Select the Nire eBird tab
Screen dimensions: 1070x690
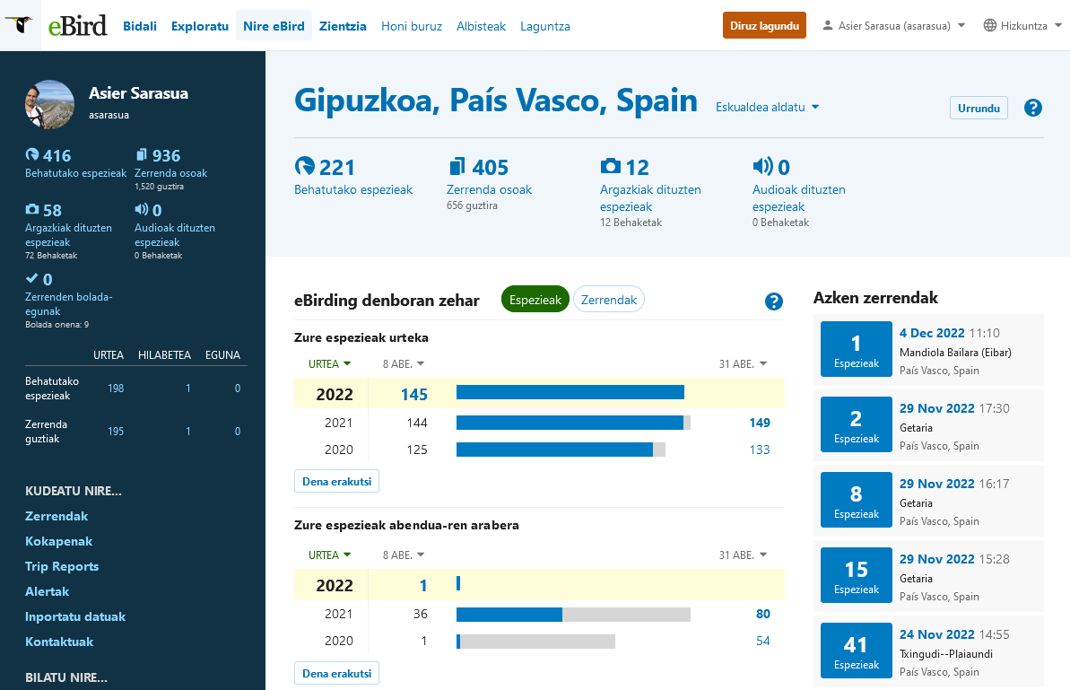coord(274,26)
